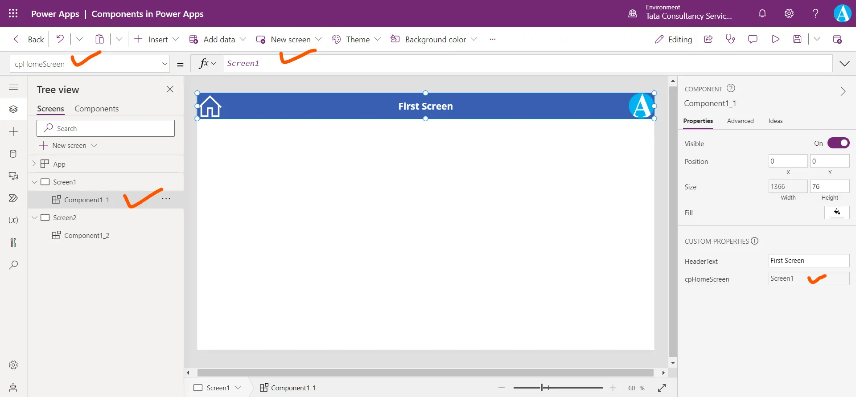Image resolution: width=856 pixels, height=397 pixels.
Task: Click the Publish icon
Action: 837,39
